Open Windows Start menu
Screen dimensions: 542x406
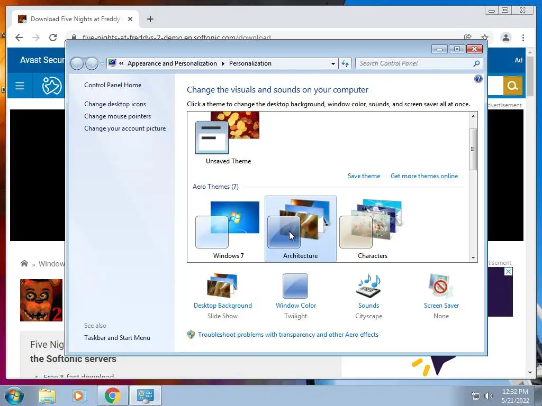[x=14, y=395]
